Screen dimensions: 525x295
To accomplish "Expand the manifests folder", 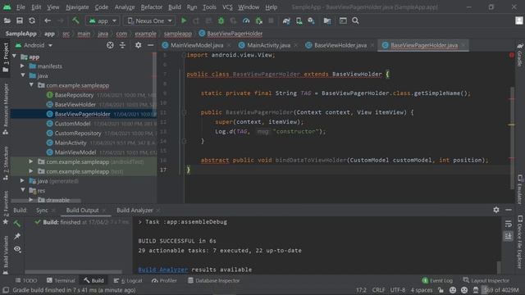I will [x=23, y=66].
